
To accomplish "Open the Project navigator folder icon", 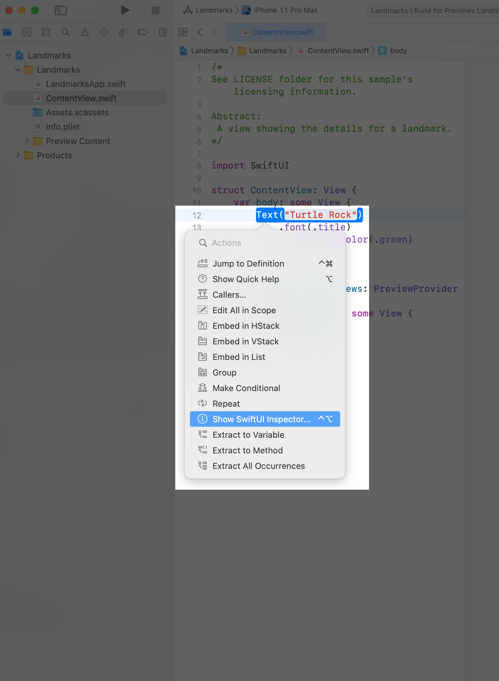I will point(7,32).
